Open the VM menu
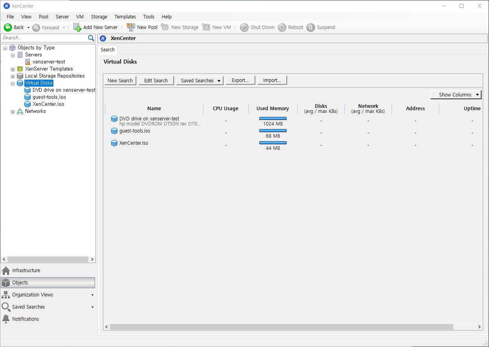This screenshot has height=347, width=489. (x=80, y=17)
